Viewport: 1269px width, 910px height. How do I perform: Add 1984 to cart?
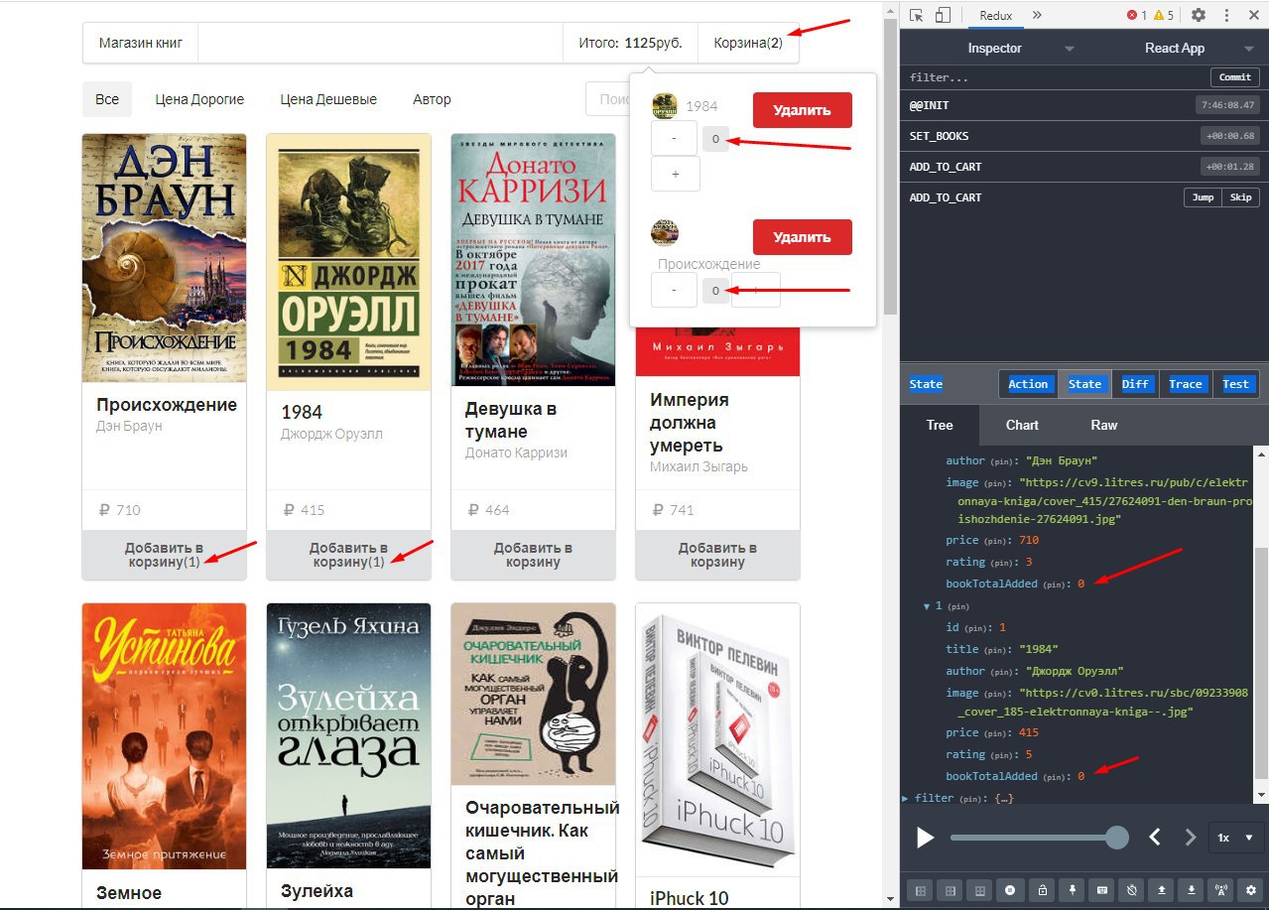pyautogui.click(x=348, y=555)
